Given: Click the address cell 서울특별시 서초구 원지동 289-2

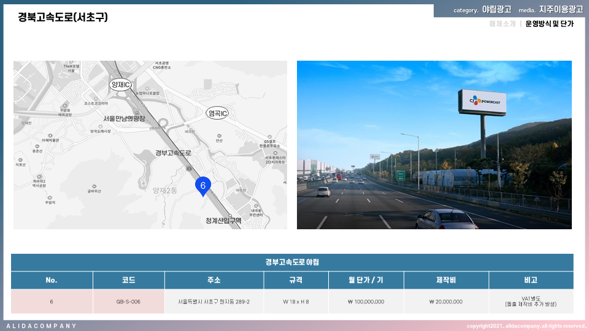Looking at the screenshot, I should [x=214, y=302].
